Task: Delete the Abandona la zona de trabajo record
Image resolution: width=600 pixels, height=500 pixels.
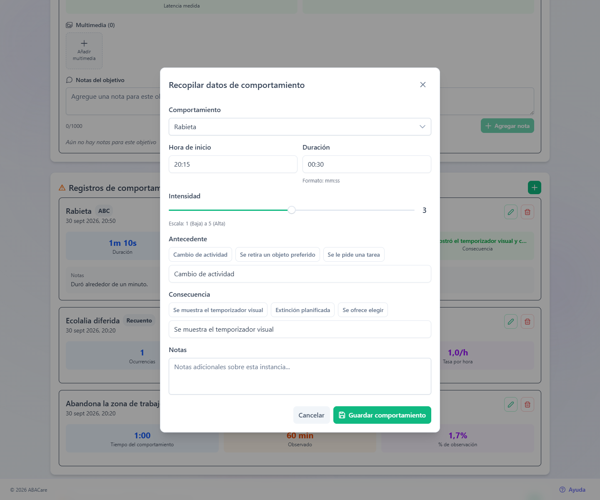Action: [527, 405]
